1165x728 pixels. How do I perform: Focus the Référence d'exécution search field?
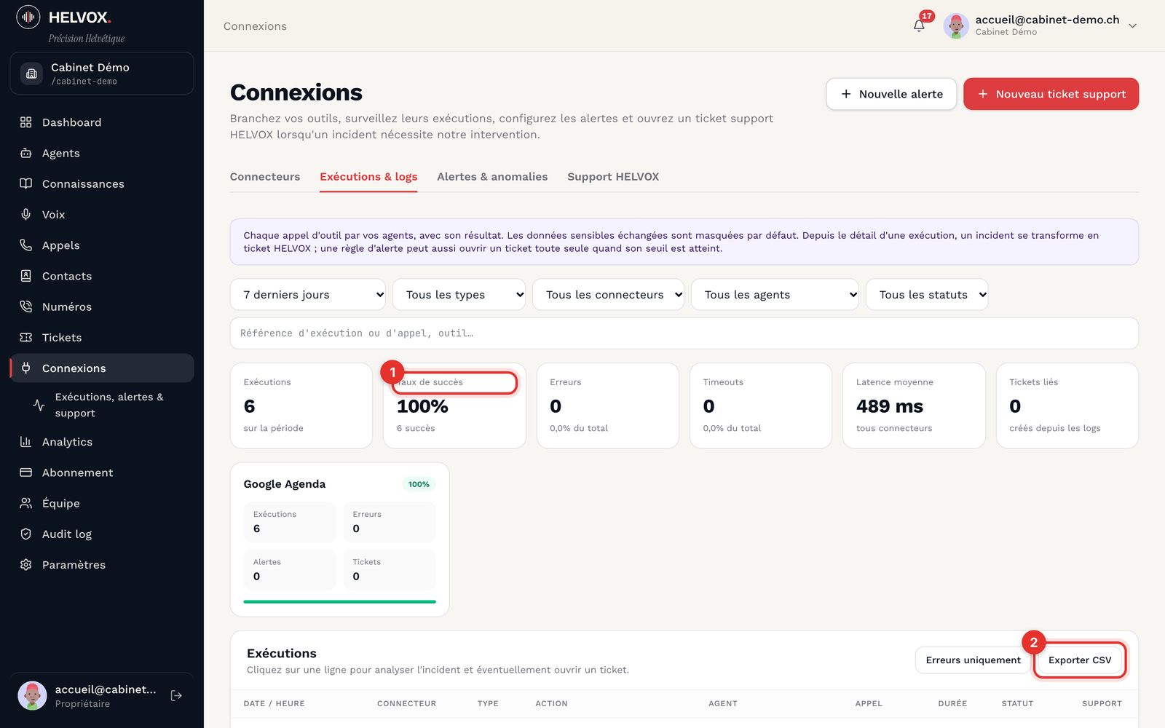tap(684, 333)
